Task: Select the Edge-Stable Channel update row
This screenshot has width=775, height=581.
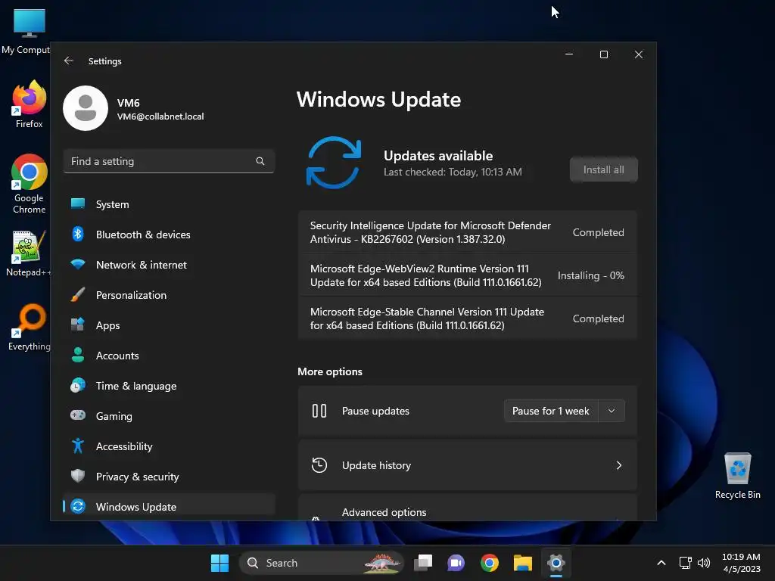Action: [467, 318]
